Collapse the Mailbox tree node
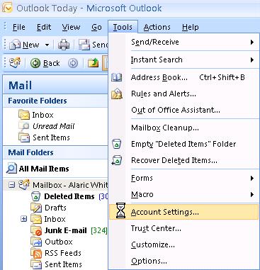The image size is (260, 270). pos(11,185)
